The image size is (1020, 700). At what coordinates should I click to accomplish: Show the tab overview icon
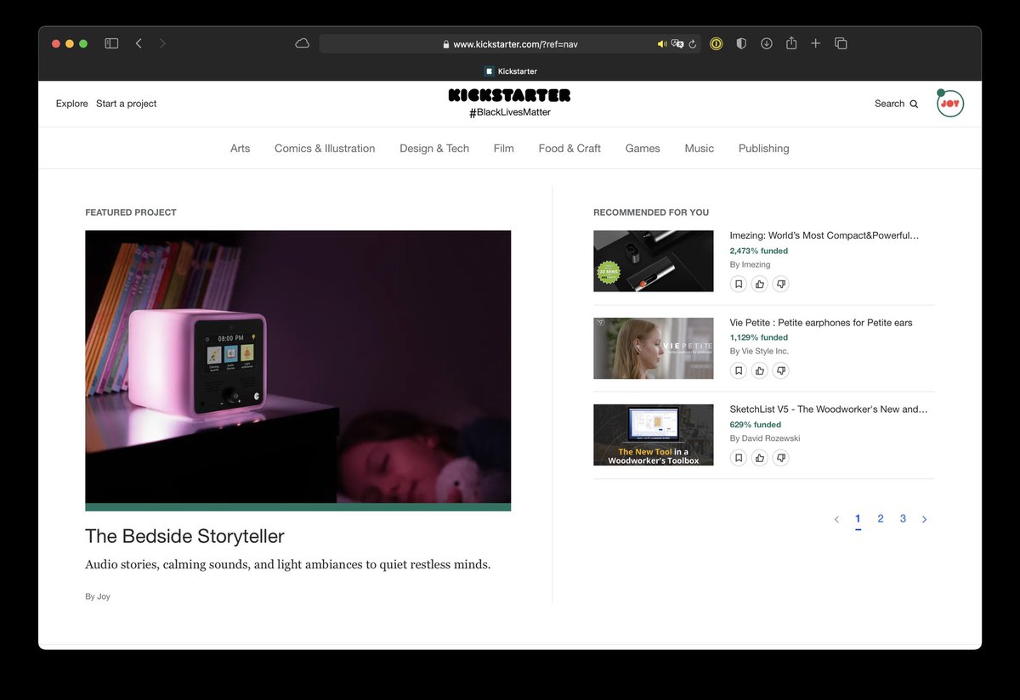pyautogui.click(x=841, y=43)
